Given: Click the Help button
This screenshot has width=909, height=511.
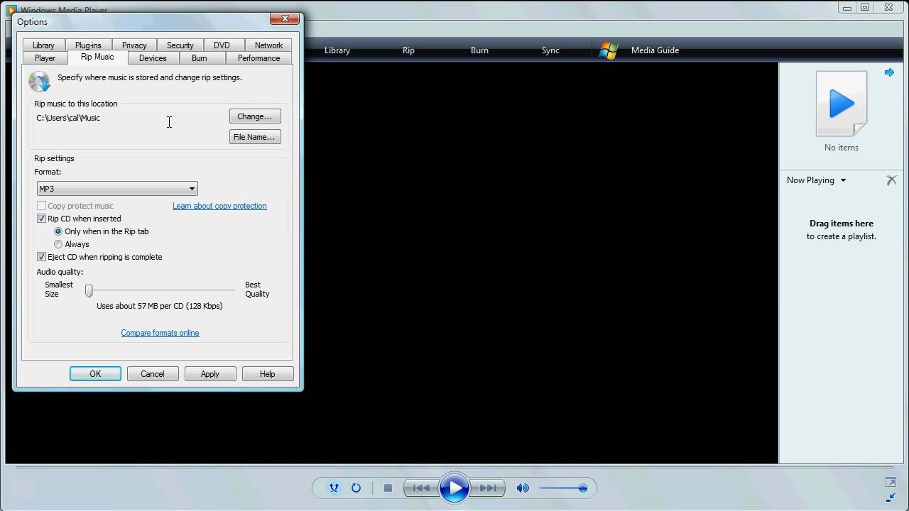Looking at the screenshot, I should click(x=268, y=374).
